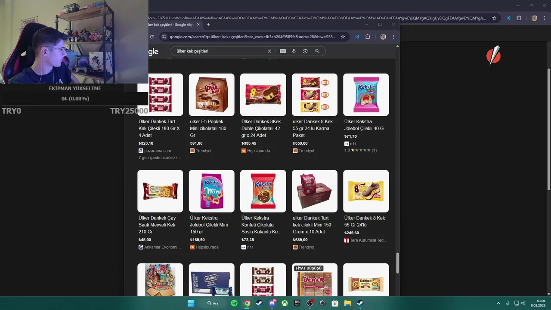Open Spotify from the taskbar
Image resolution: width=551 pixels, height=310 pixels.
[234, 303]
